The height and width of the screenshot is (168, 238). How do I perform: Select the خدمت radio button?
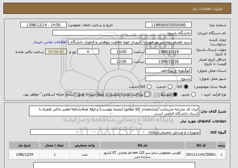pyautogui.click(x=170, y=87)
